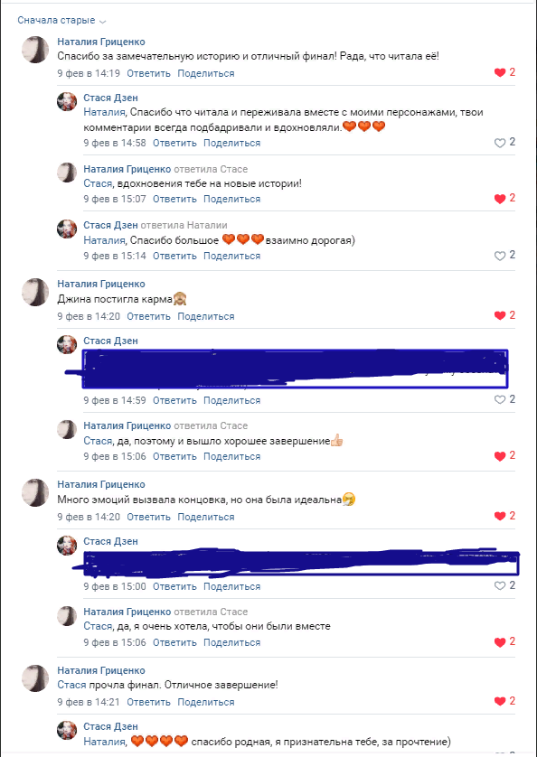Viewport: 537px width, 757px height.
Task: Open Стася Дзен avatar on 14:58 reply
Action: (67, 101)
